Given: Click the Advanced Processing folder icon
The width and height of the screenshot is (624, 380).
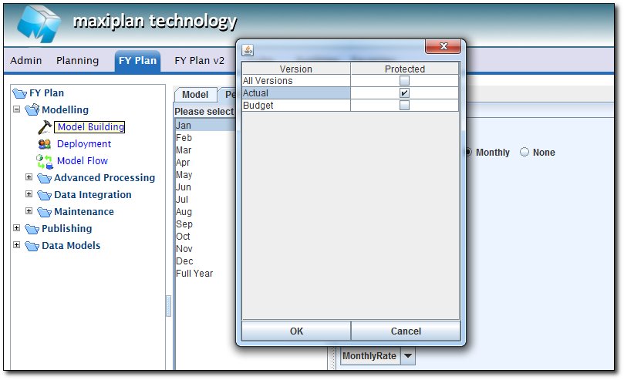Looking at the screenshot, I should 44,178.
